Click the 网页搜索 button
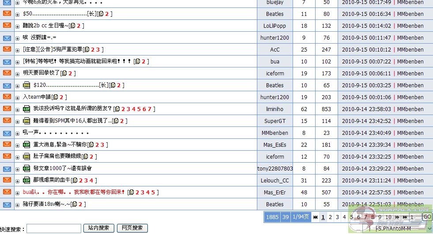 132,228
